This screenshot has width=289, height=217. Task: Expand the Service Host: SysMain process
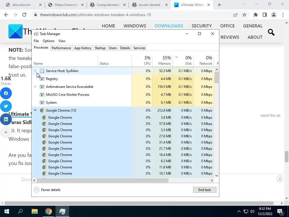[35, 71]
